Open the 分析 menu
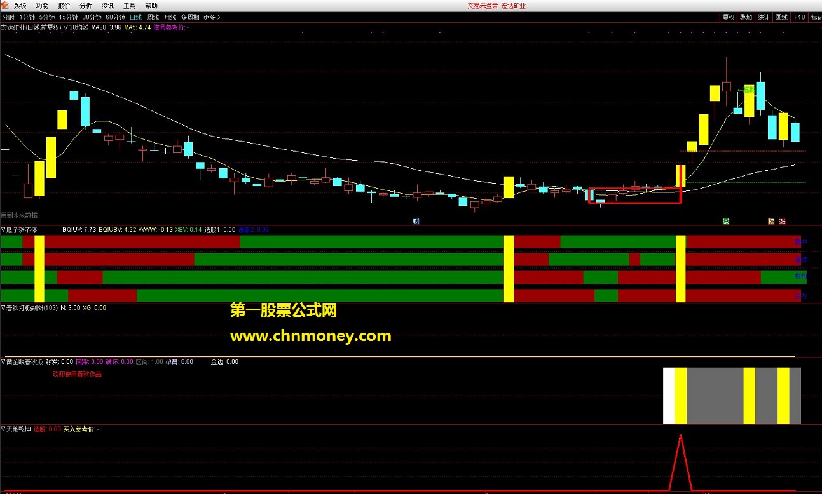Screen dimensions: 822x494 [x=85, y=6]
